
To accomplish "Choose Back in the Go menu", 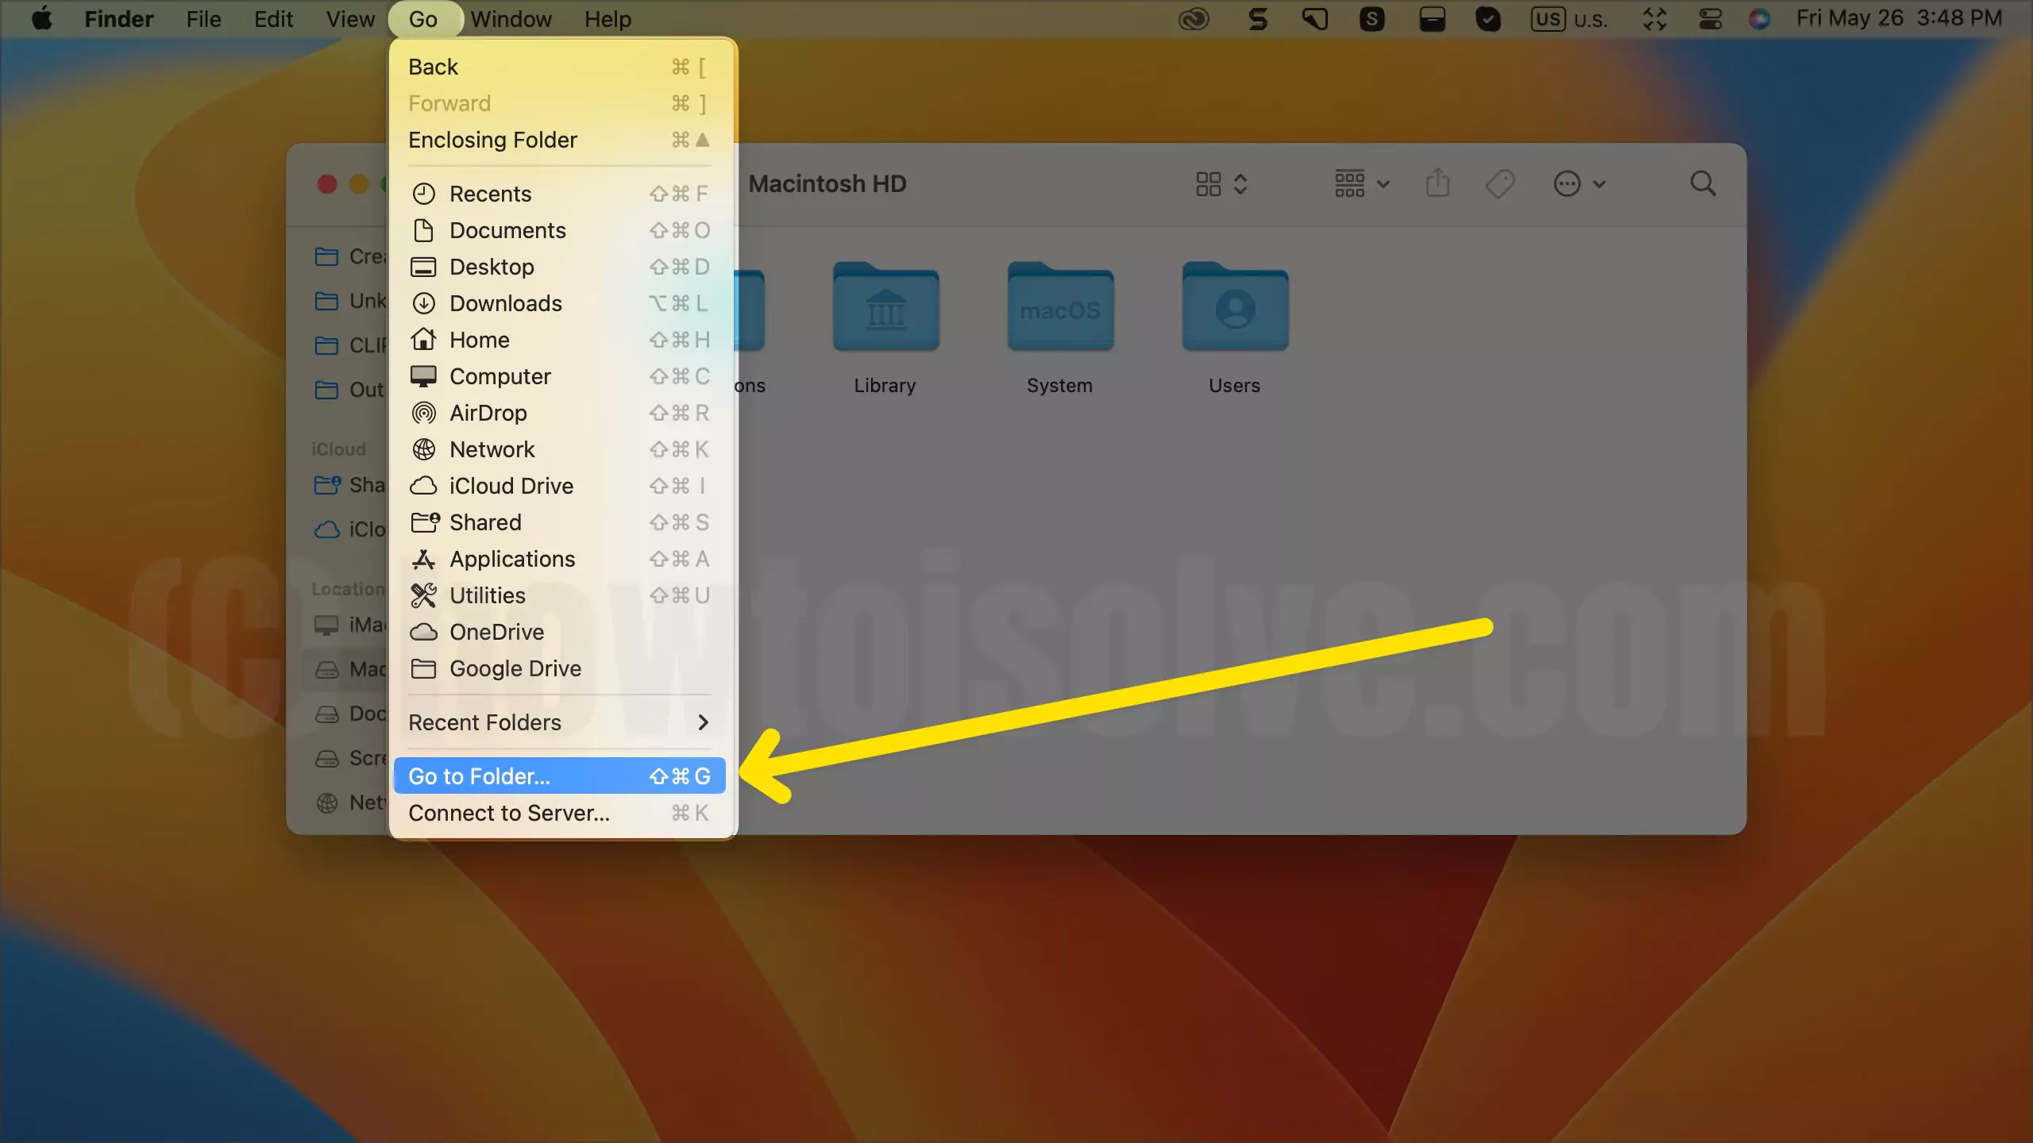I will coord(560,67).
